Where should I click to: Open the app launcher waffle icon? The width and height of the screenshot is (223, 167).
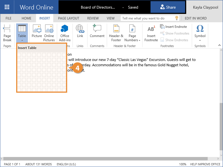[x=7, y=7]
